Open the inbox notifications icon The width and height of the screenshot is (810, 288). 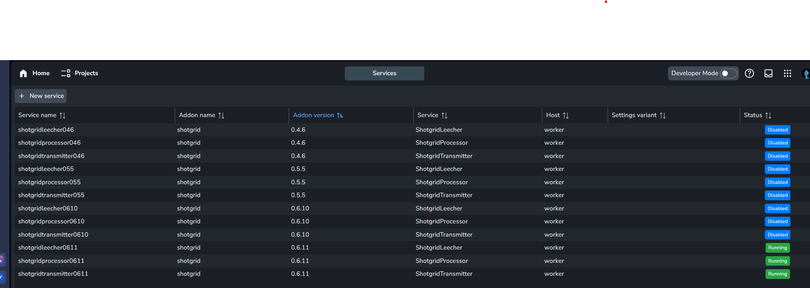point(768,73)
